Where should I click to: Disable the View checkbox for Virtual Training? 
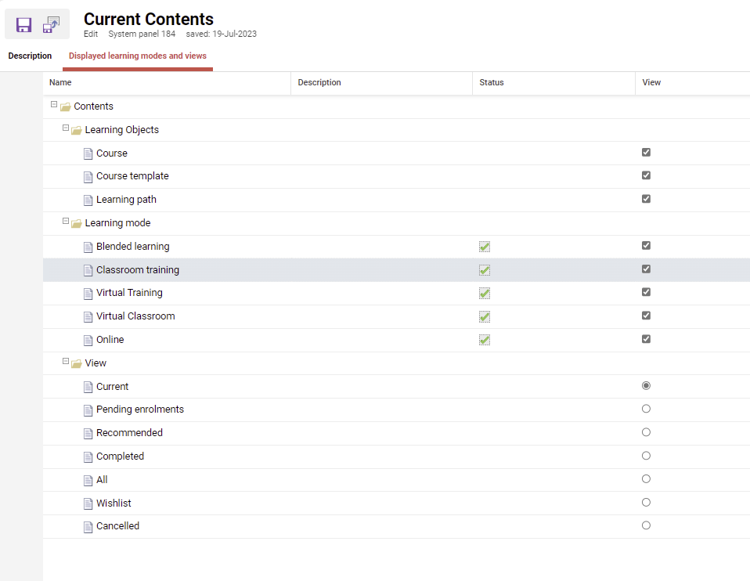[x=646, y=292]
